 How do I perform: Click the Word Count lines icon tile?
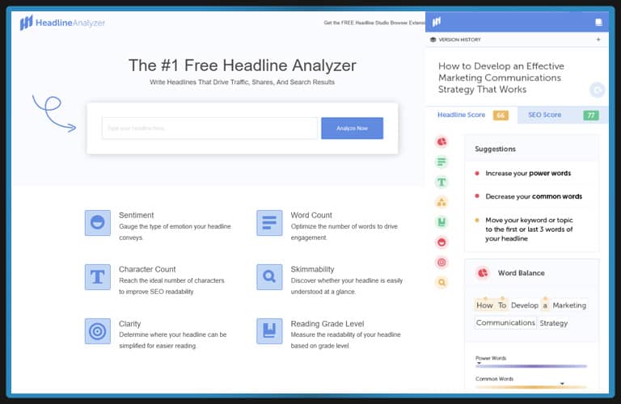pyautogui.click(x=269, y=223)
